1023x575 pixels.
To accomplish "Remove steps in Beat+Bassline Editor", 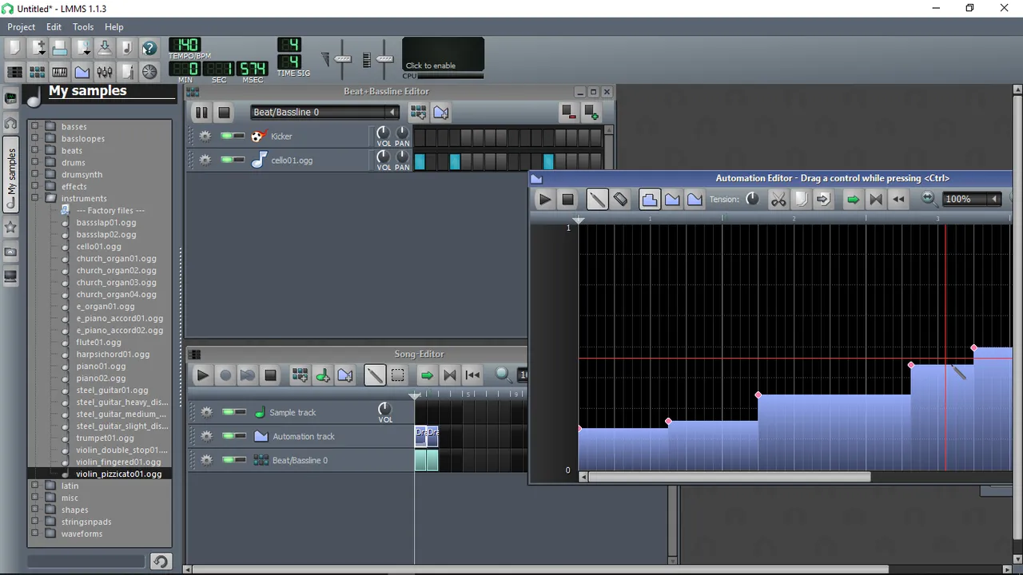I will pyautogui.click(x=568, y=113).
